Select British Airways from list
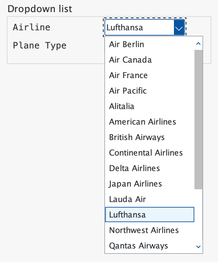218x262 pixels. tap(137, 137)
